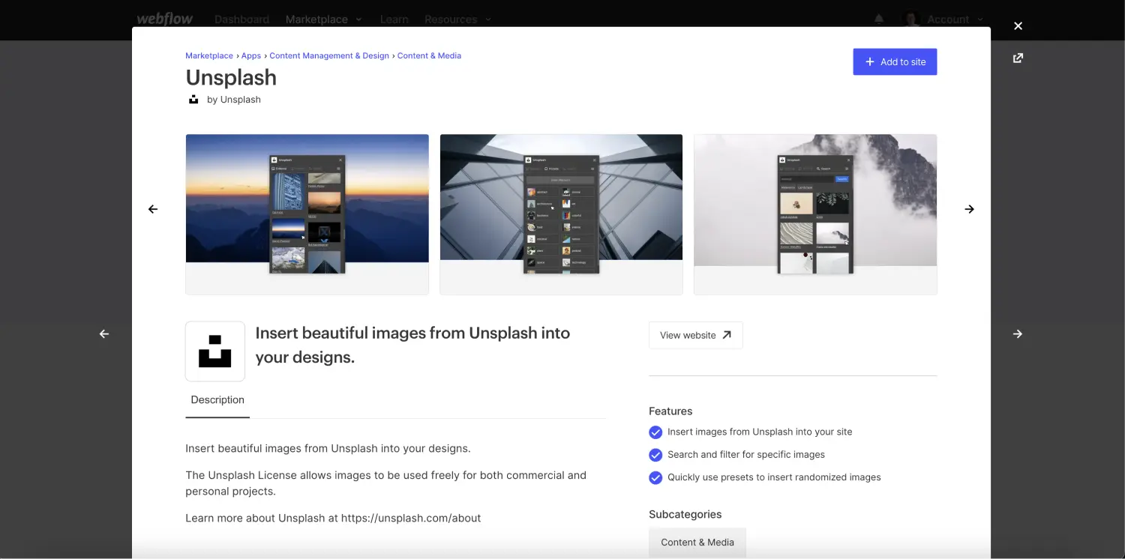Go back using the left carousel arrow

click(x=153, y=209)
